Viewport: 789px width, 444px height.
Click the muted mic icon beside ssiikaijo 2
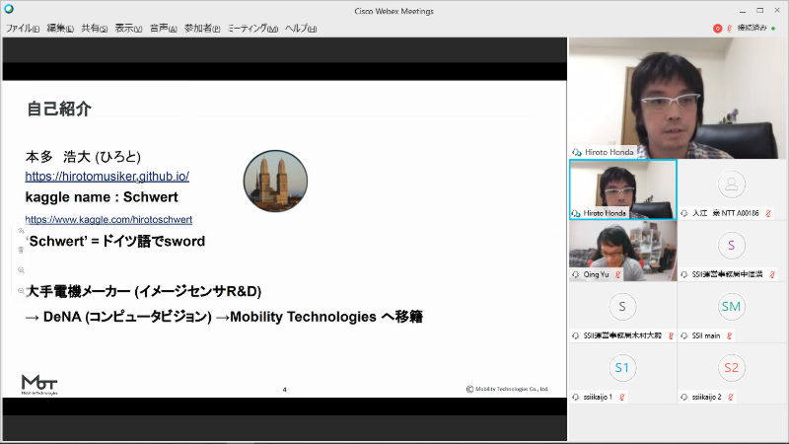tap(731, 398)
